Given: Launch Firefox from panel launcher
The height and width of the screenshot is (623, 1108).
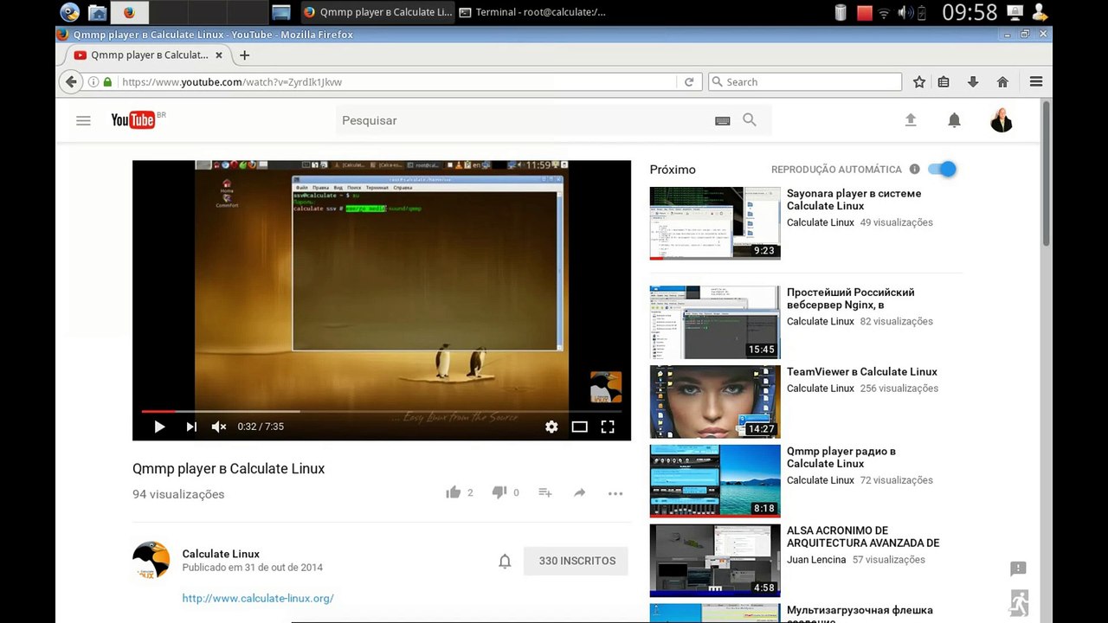Looking at the screenshot, I should (129, 12).
